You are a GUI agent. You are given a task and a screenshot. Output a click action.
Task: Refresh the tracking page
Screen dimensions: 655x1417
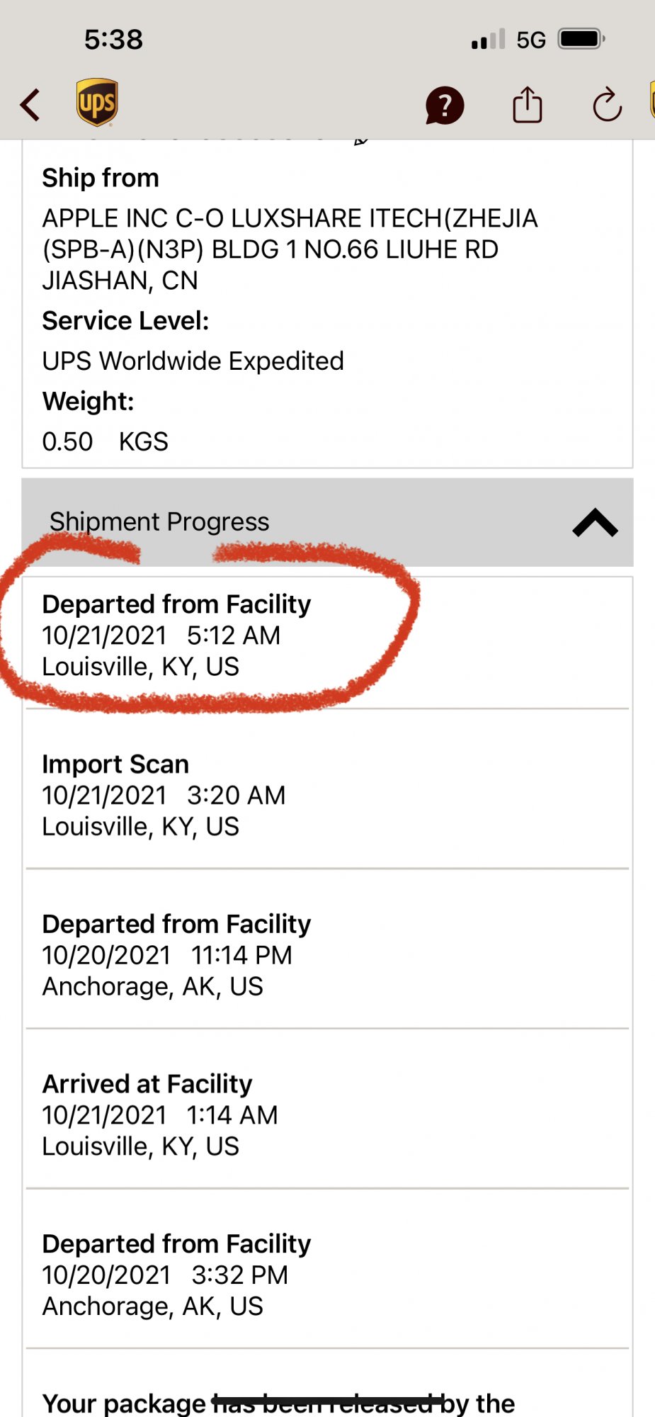[607, 106]
